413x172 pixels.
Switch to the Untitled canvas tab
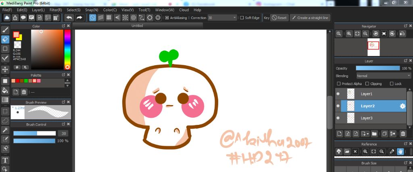(x=137, y=26)
